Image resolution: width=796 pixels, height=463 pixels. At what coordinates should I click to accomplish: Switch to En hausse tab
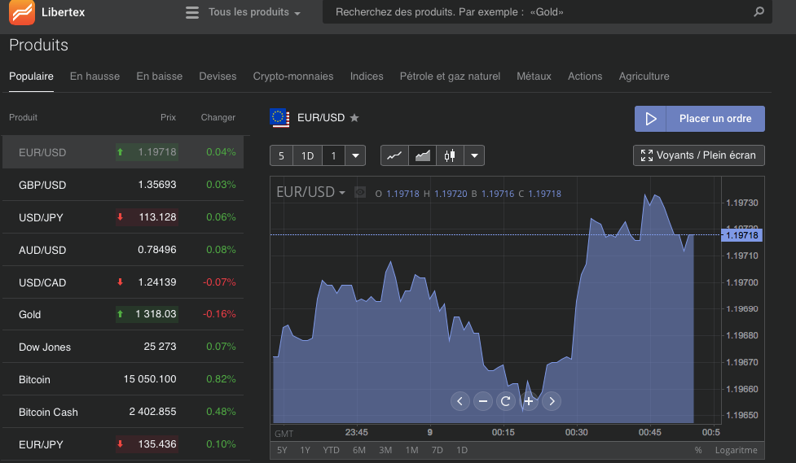point(95,76)
